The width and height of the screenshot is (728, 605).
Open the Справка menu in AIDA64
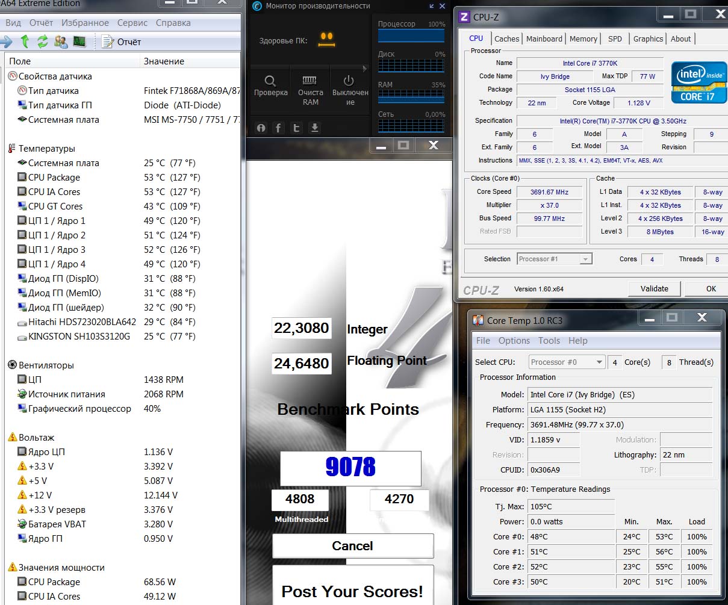173,23
